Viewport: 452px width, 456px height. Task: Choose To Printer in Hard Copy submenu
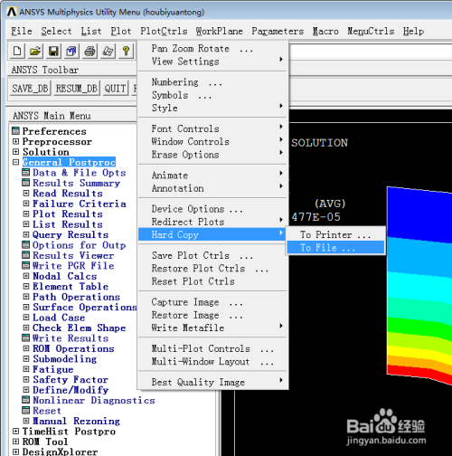tap(335, 234)
